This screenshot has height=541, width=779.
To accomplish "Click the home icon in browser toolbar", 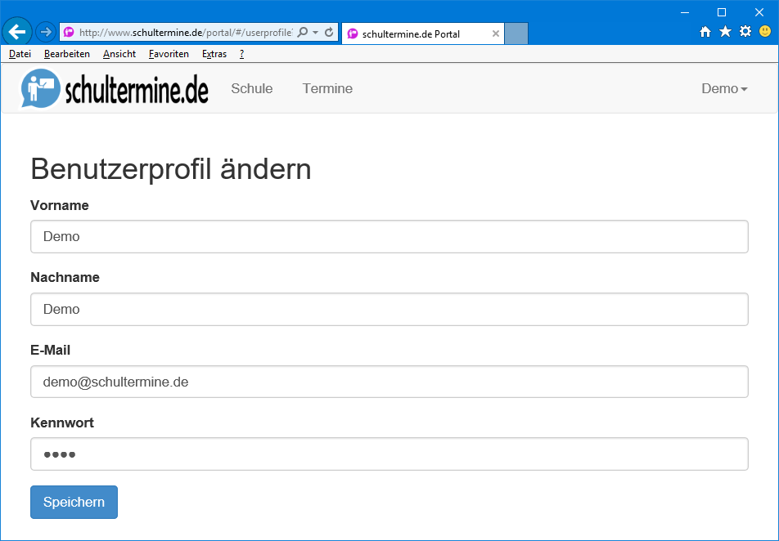I will [705, 32].
